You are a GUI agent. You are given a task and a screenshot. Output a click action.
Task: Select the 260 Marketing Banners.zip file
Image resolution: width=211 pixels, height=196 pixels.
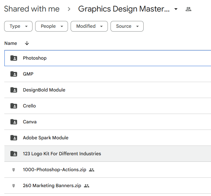[108, 186]
